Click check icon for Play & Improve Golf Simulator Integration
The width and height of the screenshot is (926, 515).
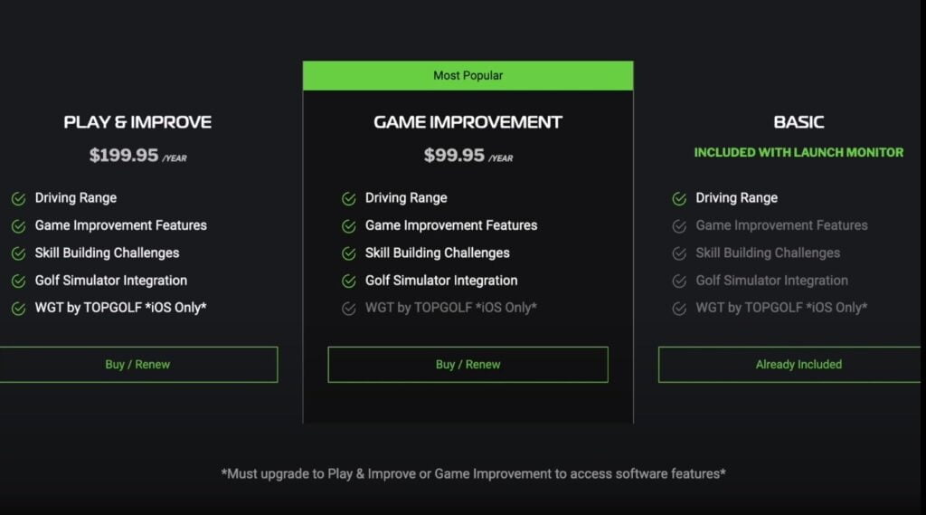pos(18,281)
